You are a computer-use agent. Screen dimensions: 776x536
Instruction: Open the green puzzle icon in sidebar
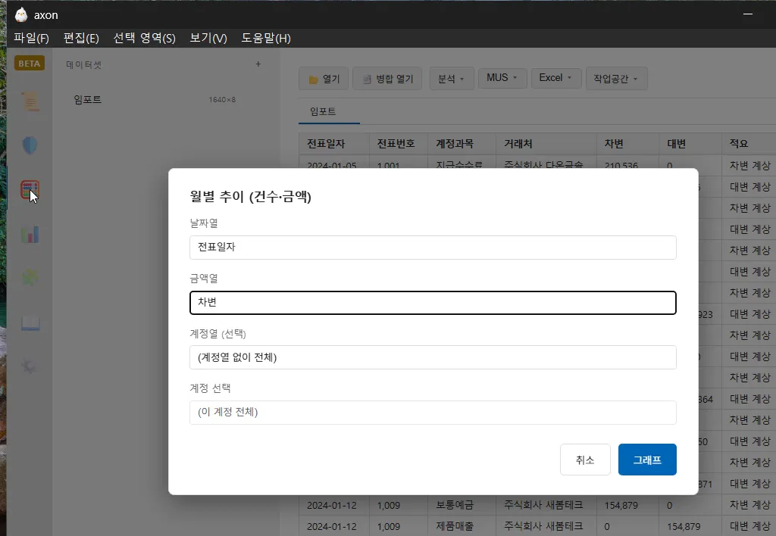(30, 277)
